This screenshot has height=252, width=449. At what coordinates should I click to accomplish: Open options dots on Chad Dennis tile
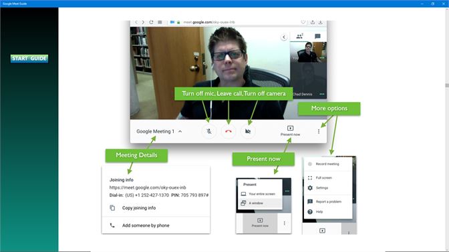[x=322, y=94]
